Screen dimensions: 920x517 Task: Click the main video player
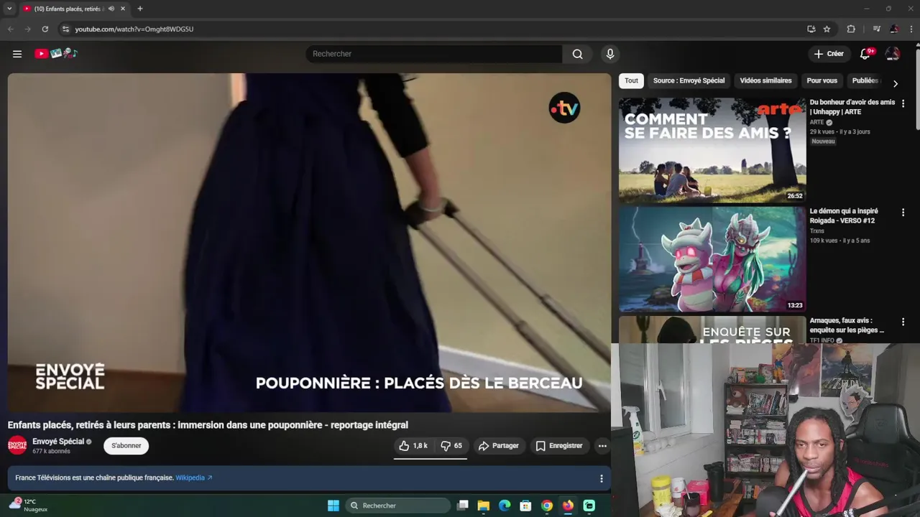pos(309,243)
